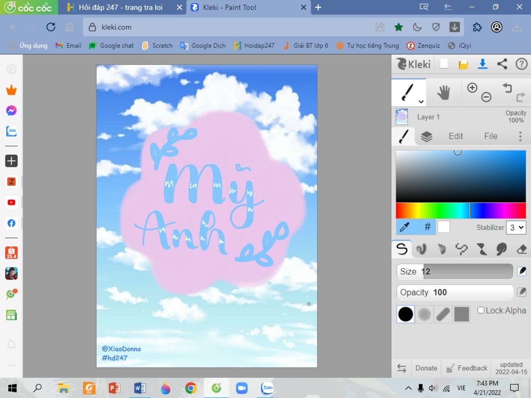The height and width of the screenshot is (398, 531).
Task: Select the calligraphy brush tip
Action: [x=443, y=314]
